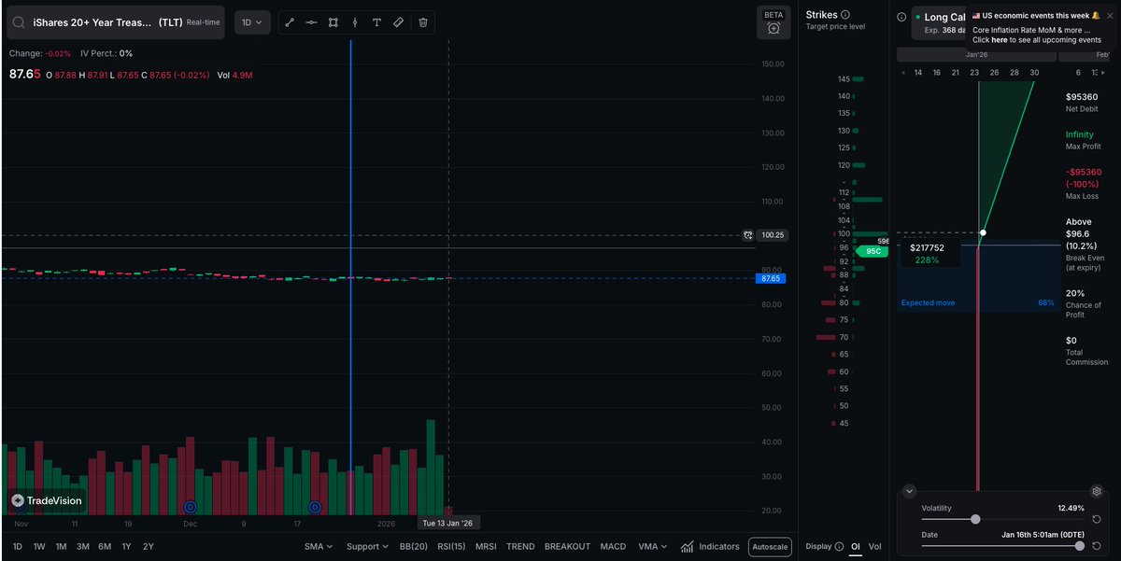Select expiration date 14

(918, 73)
